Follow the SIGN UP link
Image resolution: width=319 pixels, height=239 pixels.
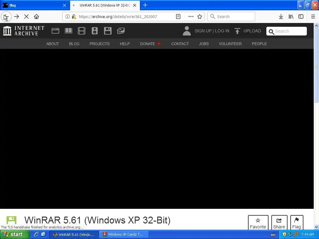point(203,31)
